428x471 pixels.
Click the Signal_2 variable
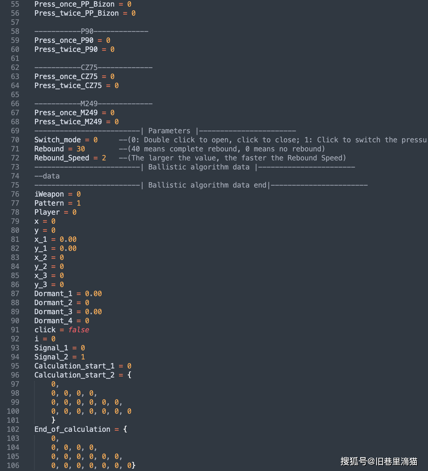point(51,357)
